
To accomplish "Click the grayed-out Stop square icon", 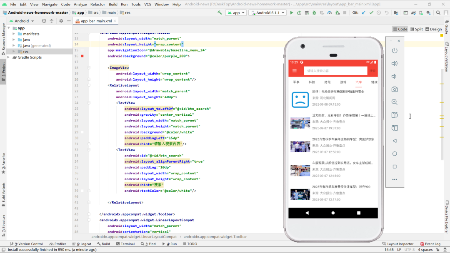I will point(345,12).
